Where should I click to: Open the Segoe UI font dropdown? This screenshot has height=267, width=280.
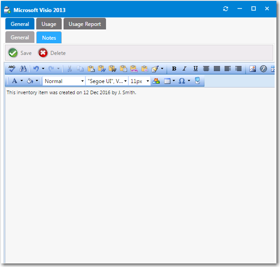[106, 81]
